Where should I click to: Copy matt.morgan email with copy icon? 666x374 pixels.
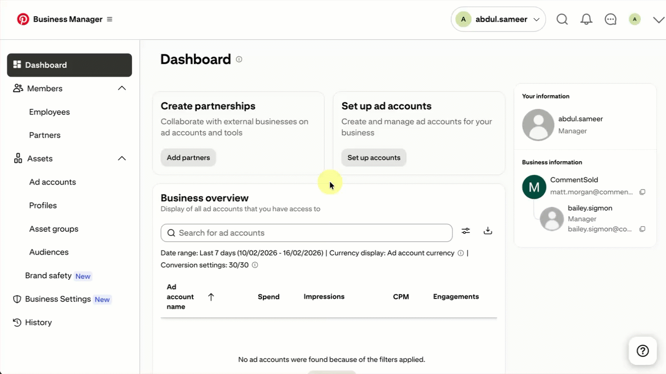pyautogui.click(x=642, y=192)
